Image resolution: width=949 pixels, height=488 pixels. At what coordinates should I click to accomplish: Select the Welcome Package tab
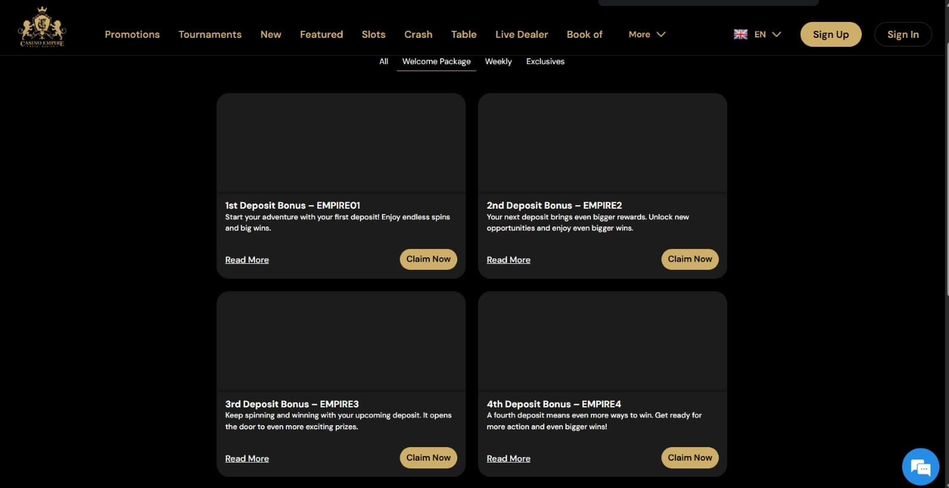tap(437, 62)
